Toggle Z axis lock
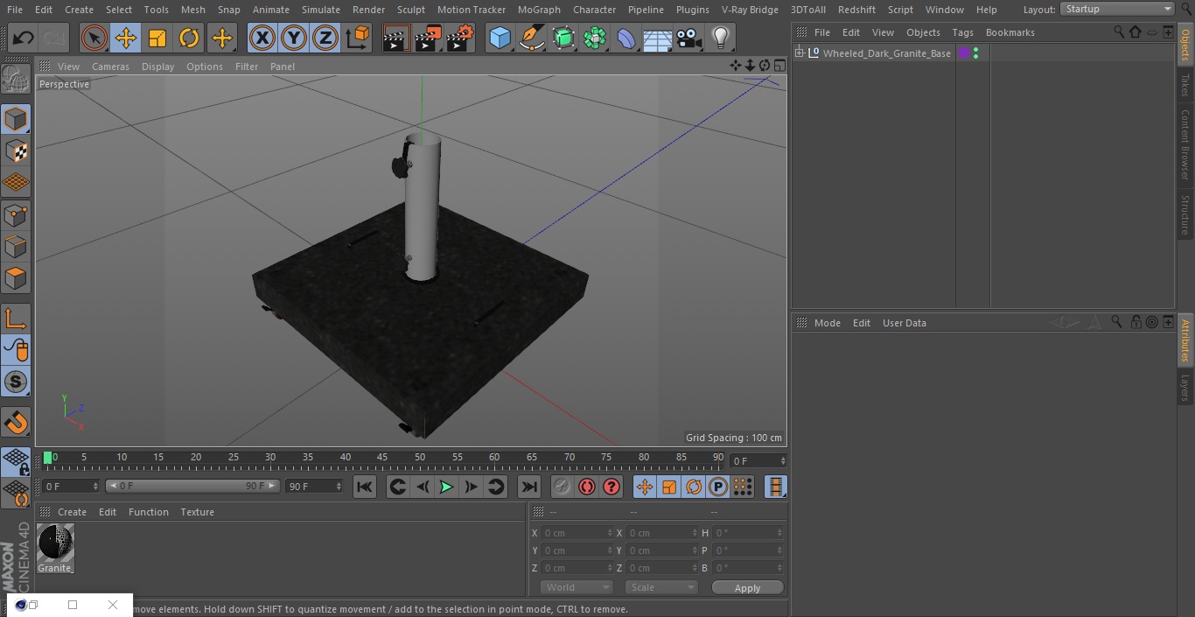Viewport: 1195px width, 617px height. pyautogui.click(x=325, y=39)
